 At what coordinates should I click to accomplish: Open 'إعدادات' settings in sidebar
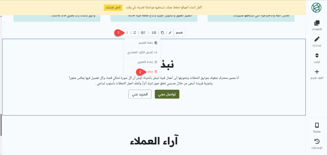316,41
